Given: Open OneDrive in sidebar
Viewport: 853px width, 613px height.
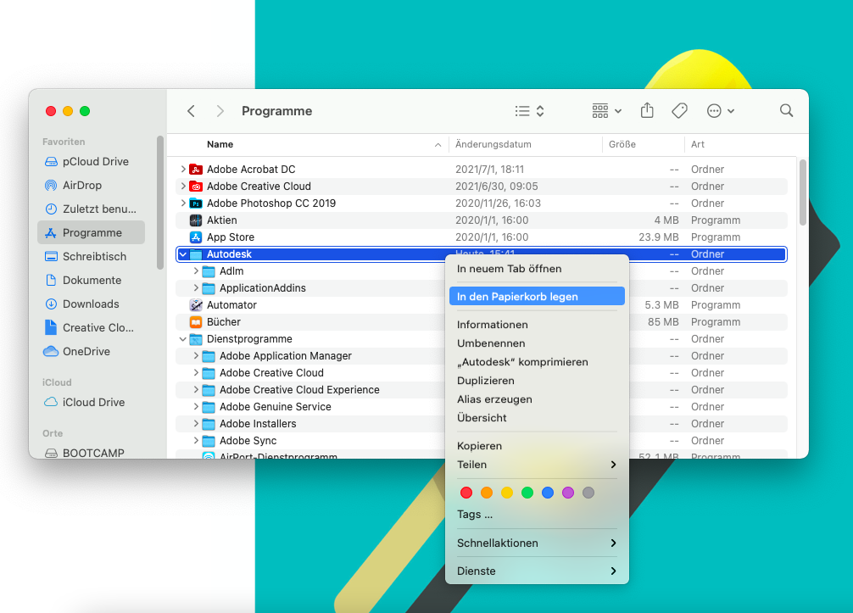Looking at the screenshot, I should pos(92,351).
